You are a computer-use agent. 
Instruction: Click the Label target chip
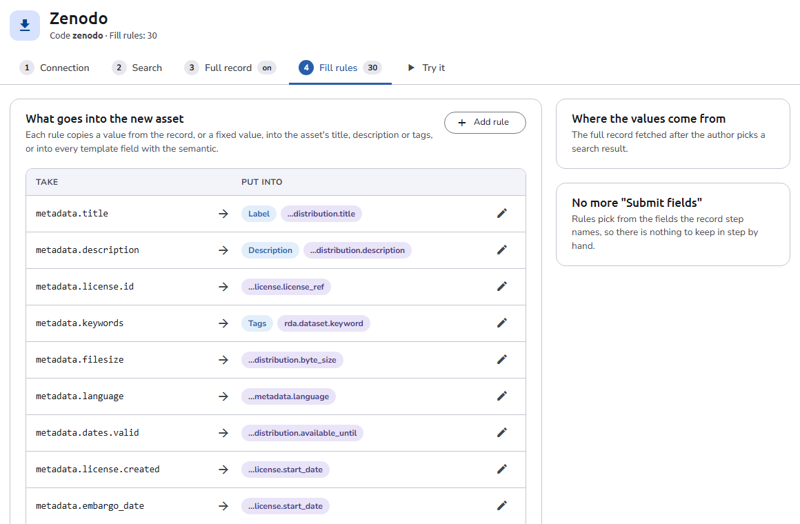[x=259, y=214]
